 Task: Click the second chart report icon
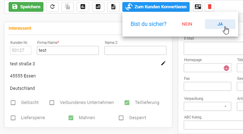[x=98, y=7]
